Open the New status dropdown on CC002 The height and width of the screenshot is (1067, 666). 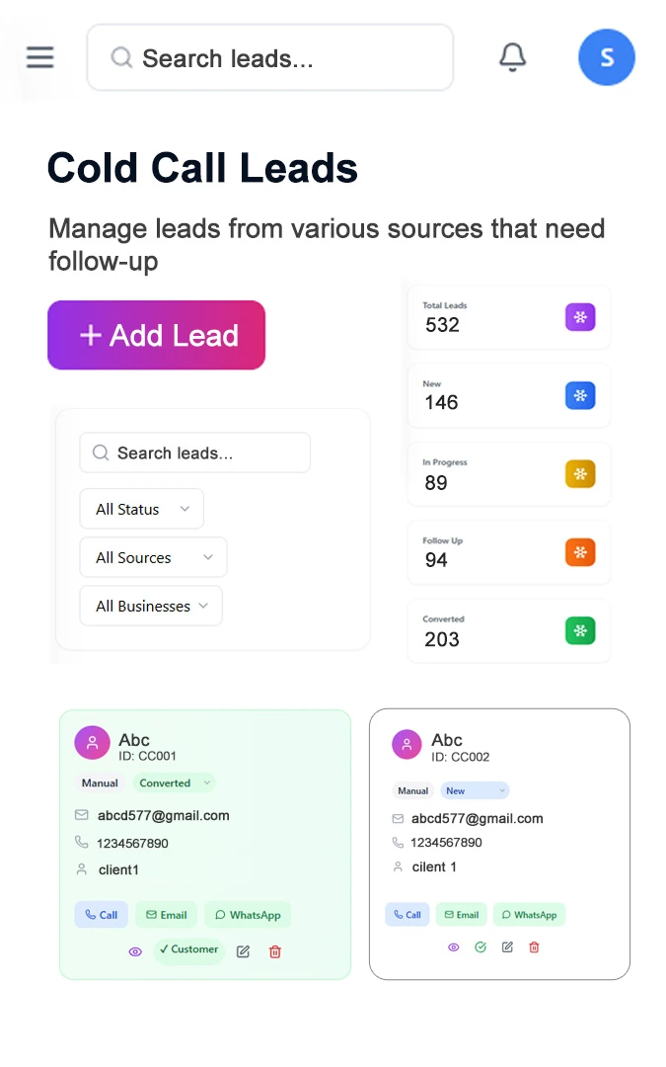point(475,790)
